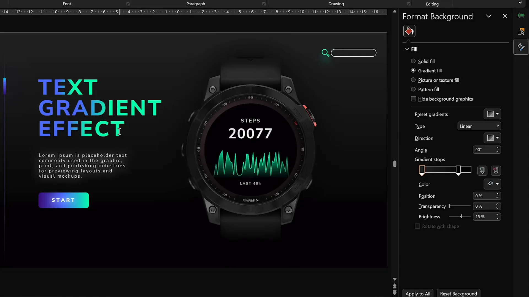Decrease the Transparency percentage
This screenshot has width=529, height=297.
[x=497, y=208]
